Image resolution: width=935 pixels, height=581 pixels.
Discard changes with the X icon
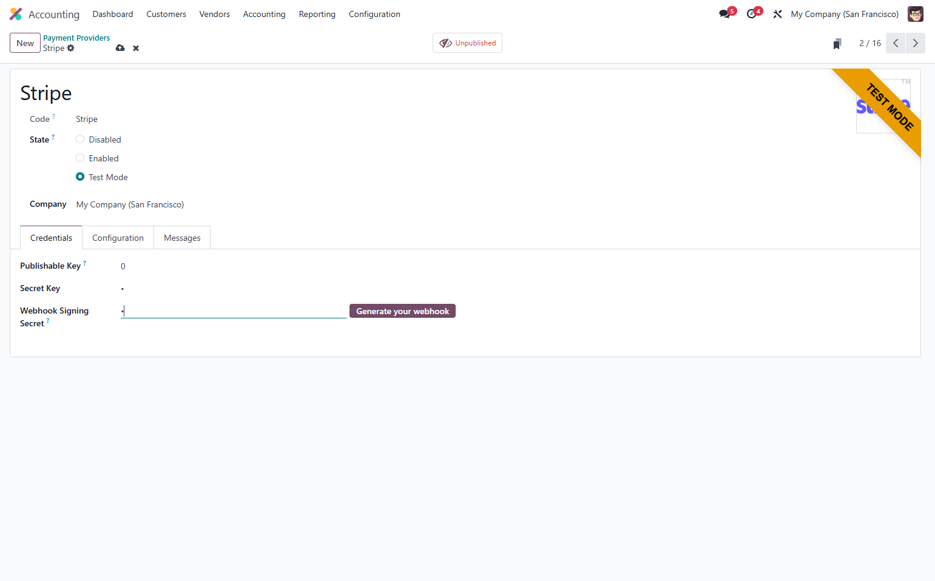[136, 49]
